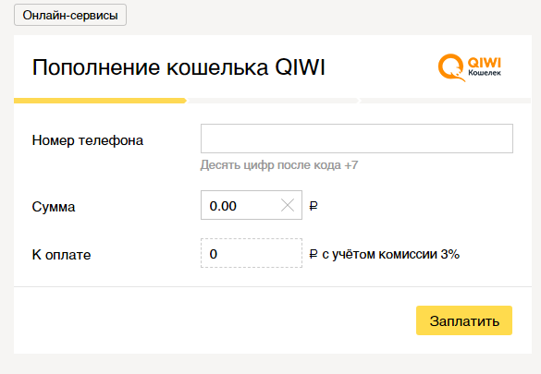Select the third gray progress step
Viewport: 541px width, 374px height.
[x=446, y=101]
